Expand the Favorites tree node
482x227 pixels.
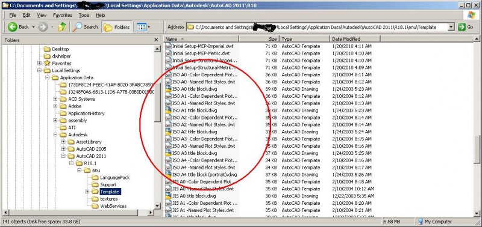[39, 63]
